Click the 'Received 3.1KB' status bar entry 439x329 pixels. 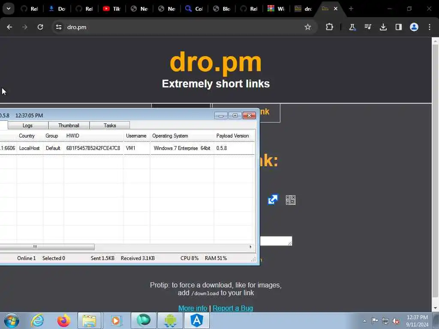(x=138, y=258)
